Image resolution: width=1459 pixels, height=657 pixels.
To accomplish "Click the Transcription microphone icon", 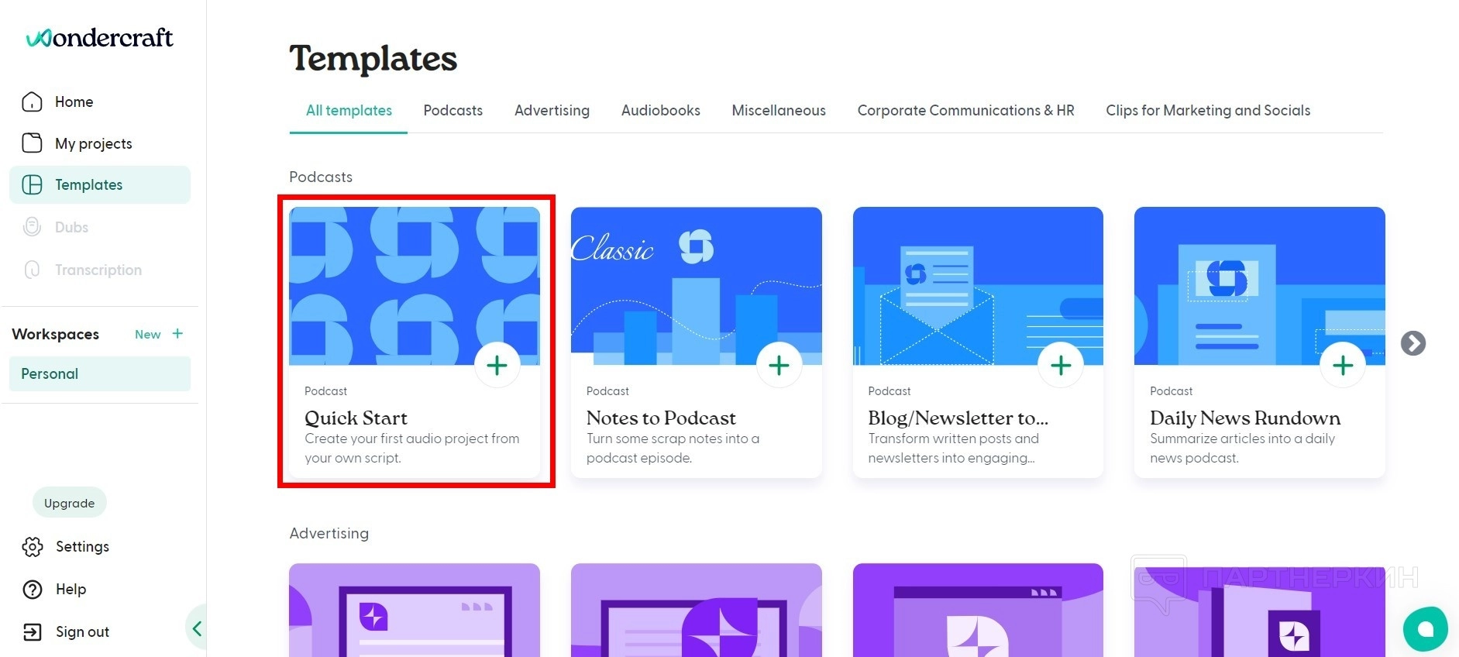I will click(32, 270).
